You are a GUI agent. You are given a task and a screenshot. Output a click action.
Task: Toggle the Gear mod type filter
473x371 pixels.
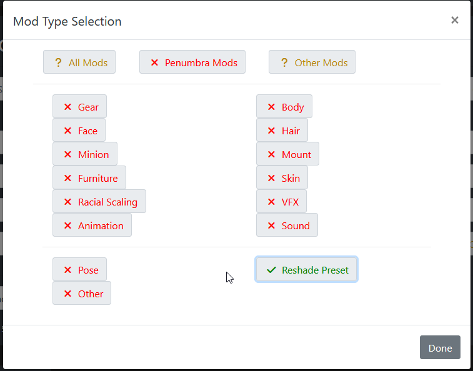coord(79,106)
